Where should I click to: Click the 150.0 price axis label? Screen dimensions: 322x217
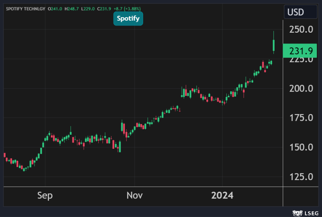click(x=301, y=147)
